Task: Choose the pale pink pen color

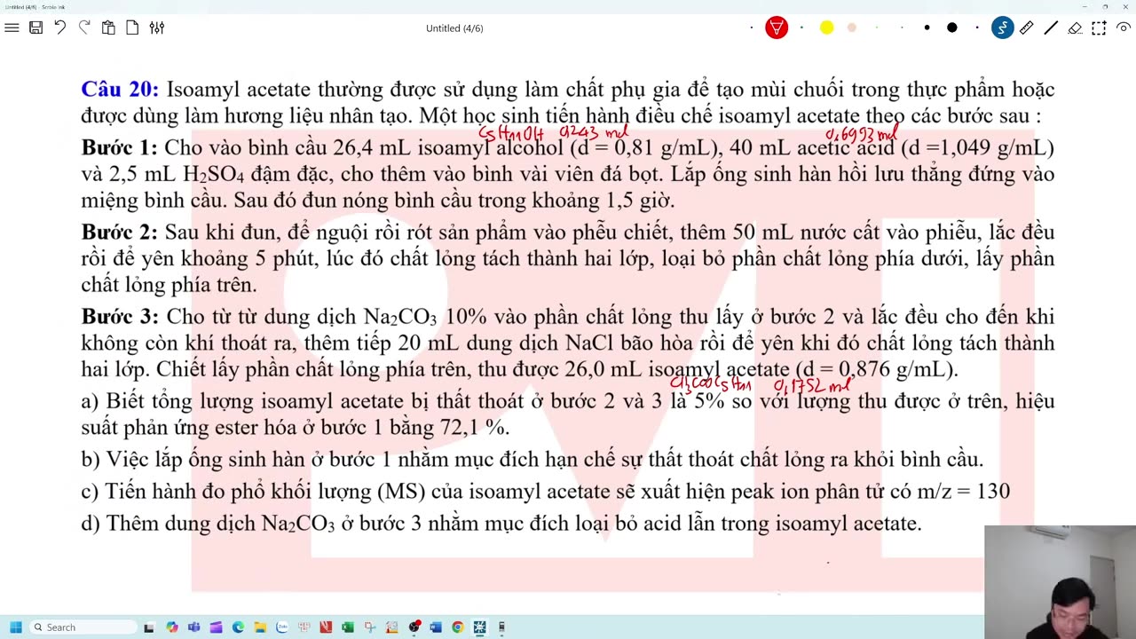Action: point(852,28)
